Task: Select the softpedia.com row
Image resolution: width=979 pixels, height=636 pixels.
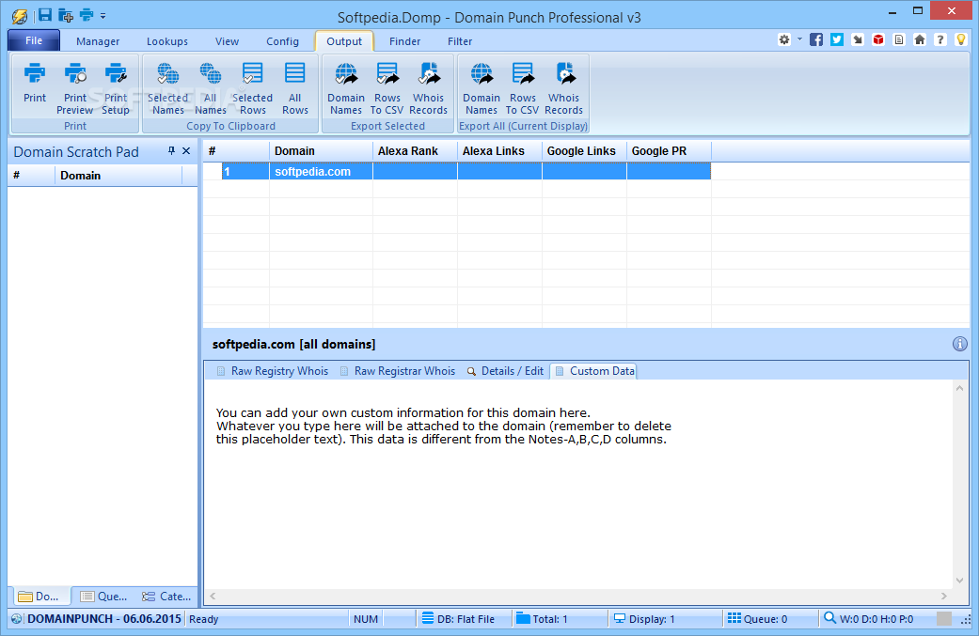Action: click(466, 172)
